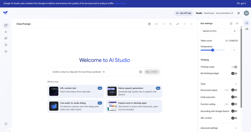Click the Temperature slider handle
Screen dimensions: 251x132
pos(213,50)
